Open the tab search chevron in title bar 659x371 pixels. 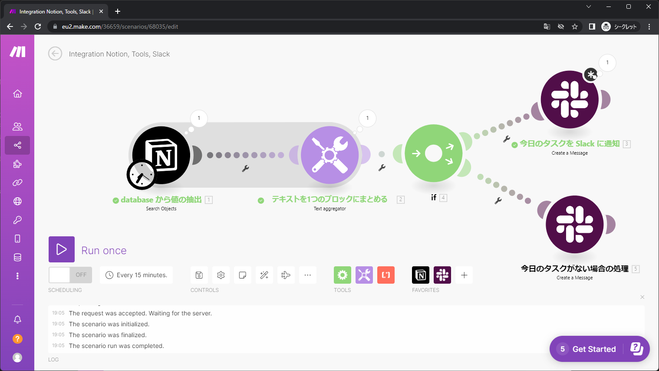589,7
